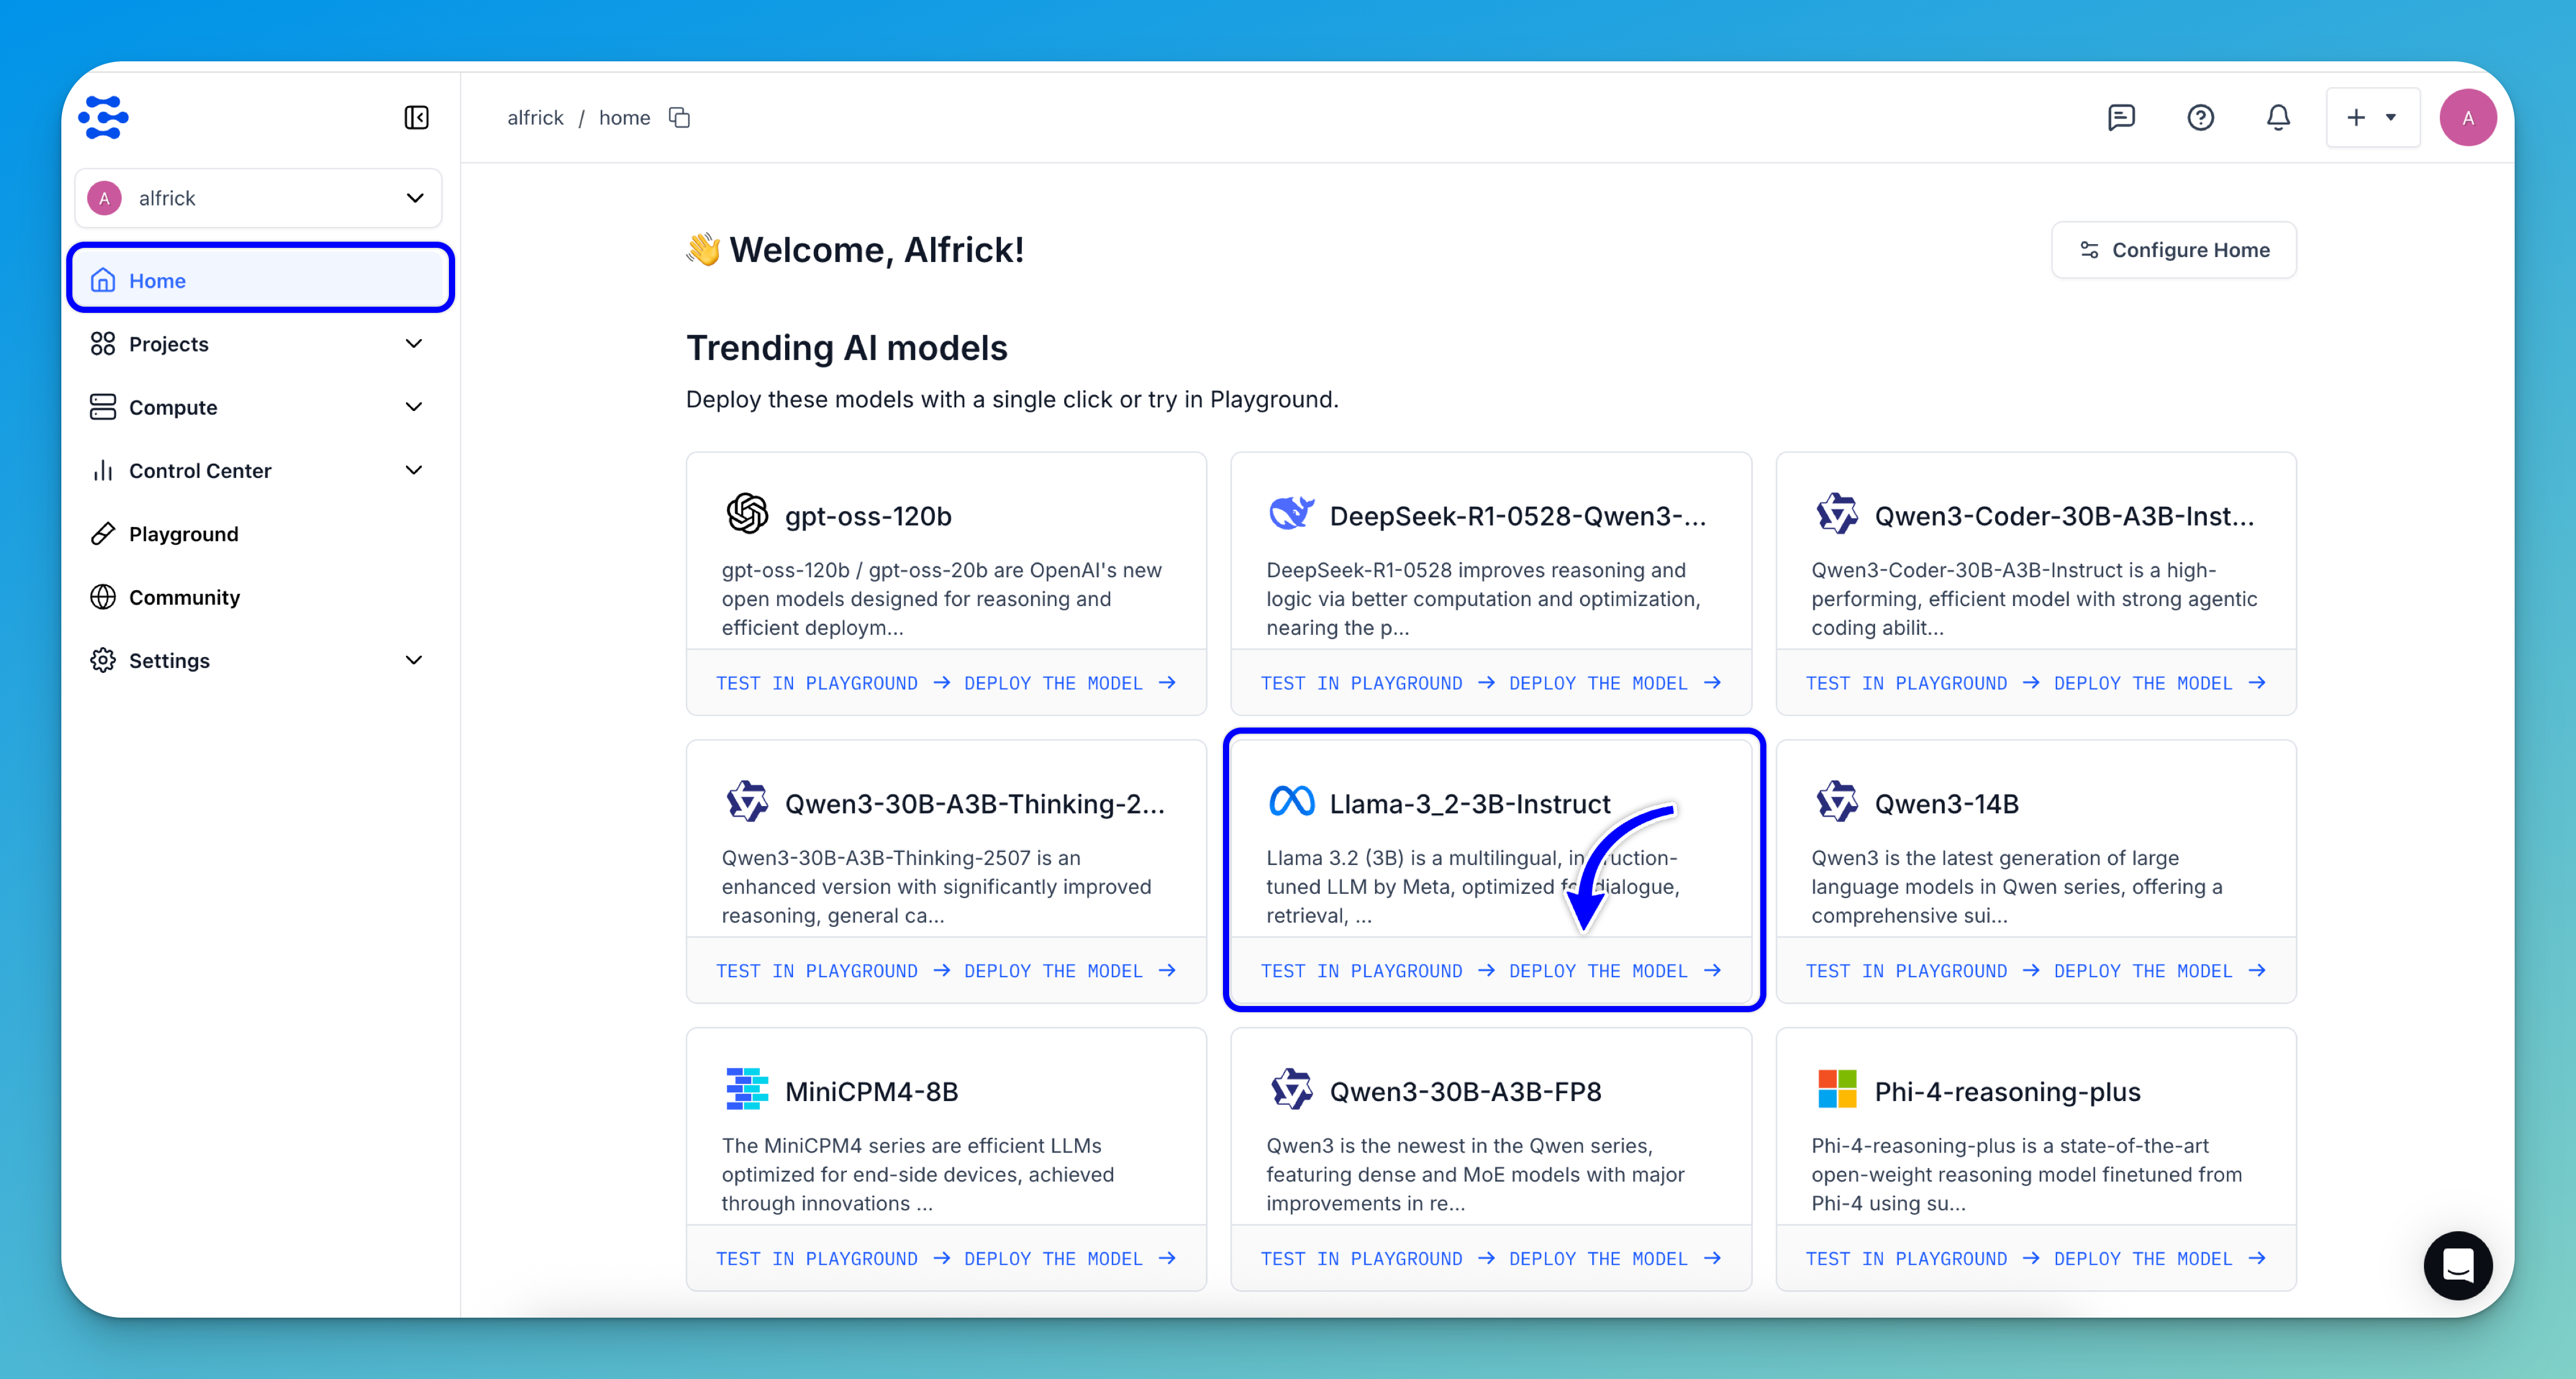The image size is (2576, 1379).
Task: Deploy the gpt-oss-120b model
Action: (1070, 683)
